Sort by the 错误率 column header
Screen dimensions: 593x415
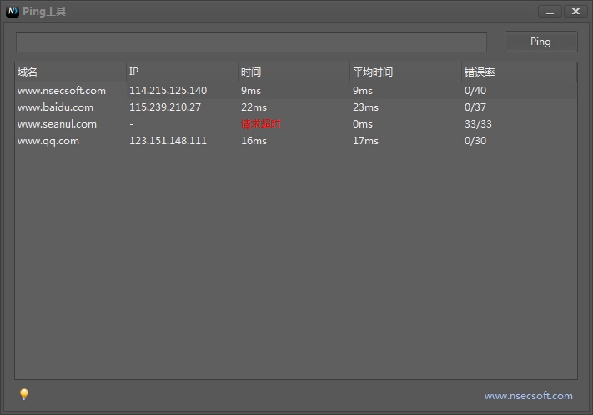click(520, 72)
